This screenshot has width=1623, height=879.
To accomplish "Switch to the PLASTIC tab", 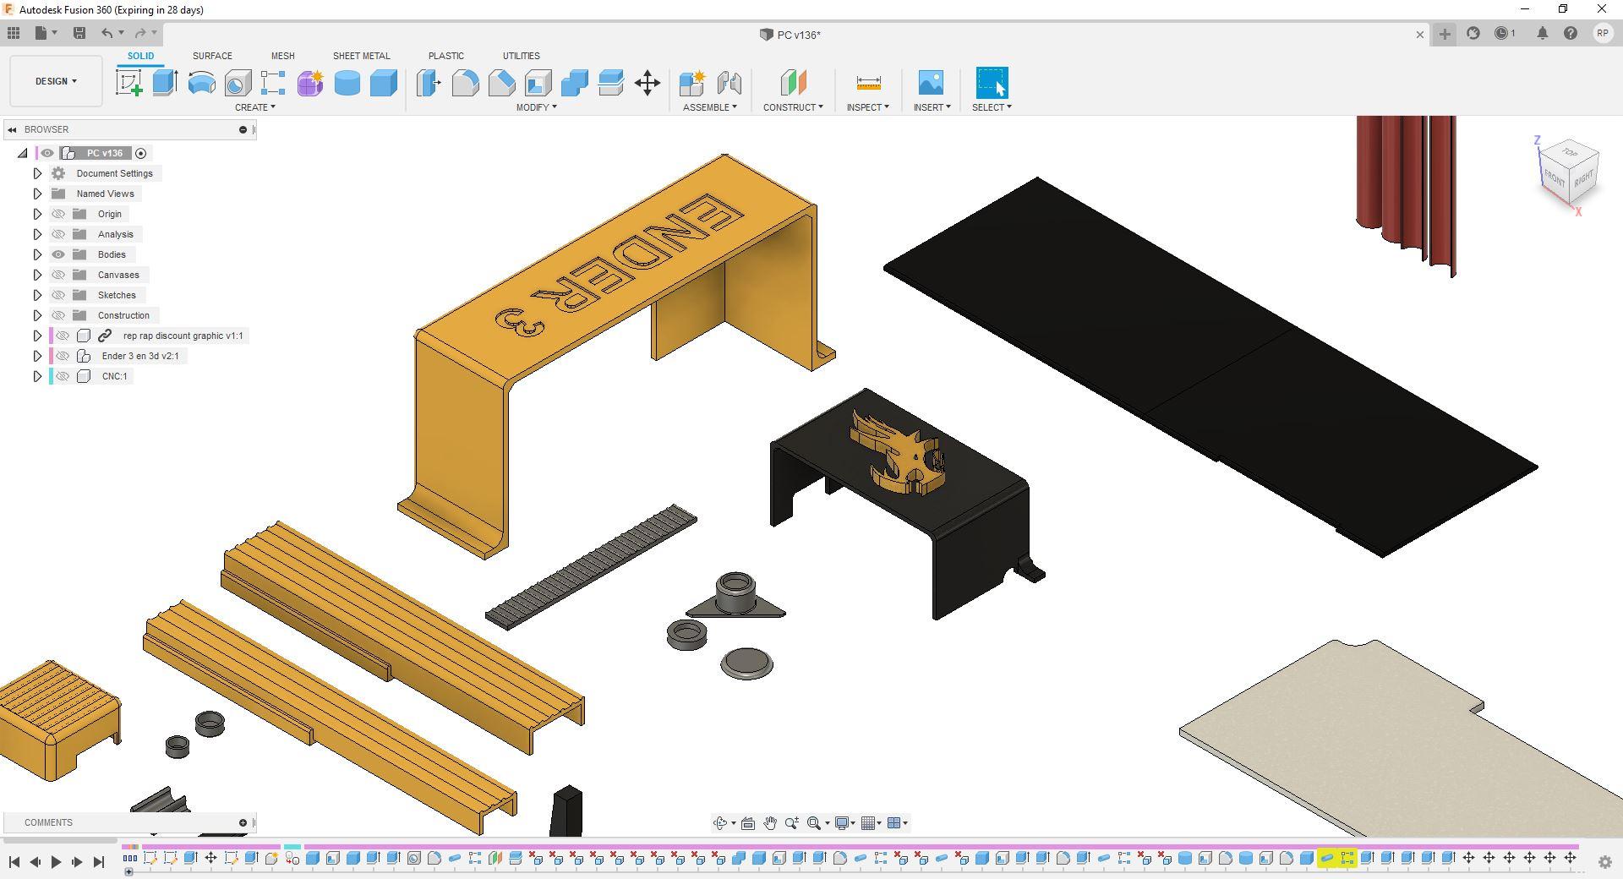I will click(x=445, y=56).
